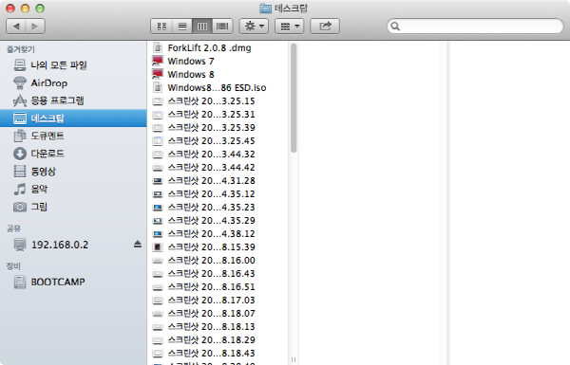Select 스크린샷 20...3.44.42 file
The width and height of the screenshot is (570, 365).
click(x=218, y=167)
